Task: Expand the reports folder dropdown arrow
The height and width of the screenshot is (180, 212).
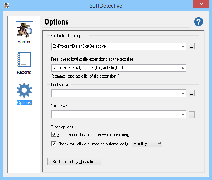Action: click(183, 47)
